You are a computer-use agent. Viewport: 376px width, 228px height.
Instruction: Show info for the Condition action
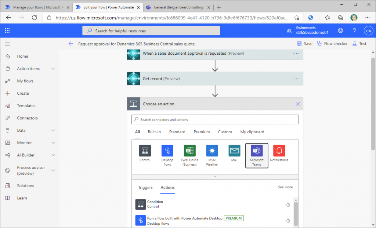pyautogui.click(x=288, y=205)
